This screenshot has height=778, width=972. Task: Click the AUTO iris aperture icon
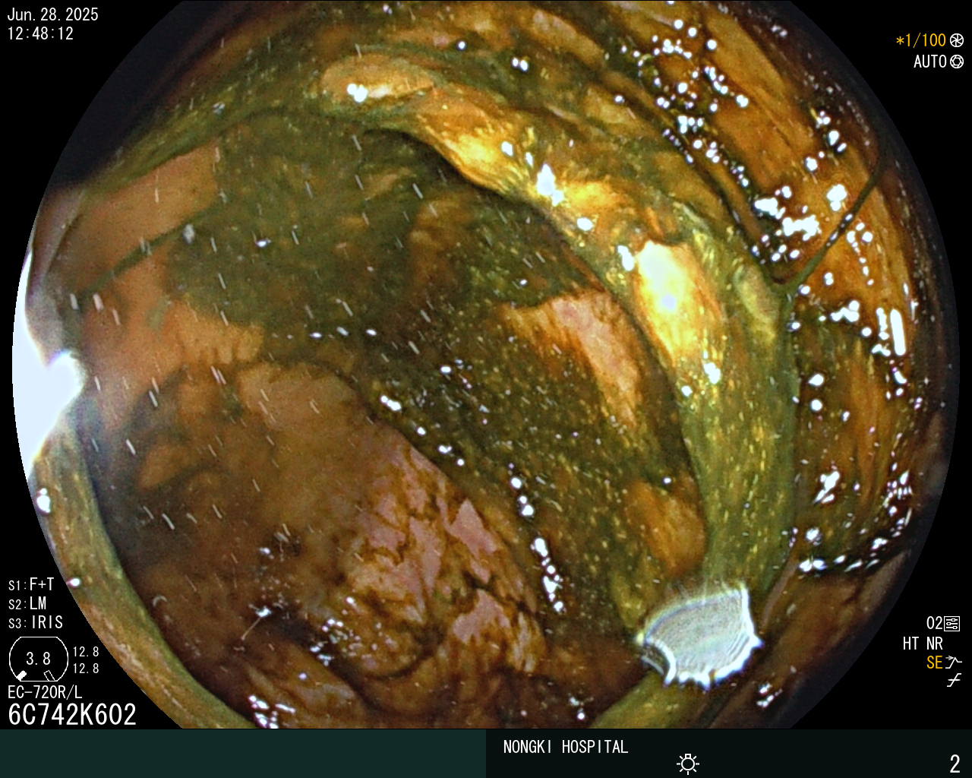[957, 62]
